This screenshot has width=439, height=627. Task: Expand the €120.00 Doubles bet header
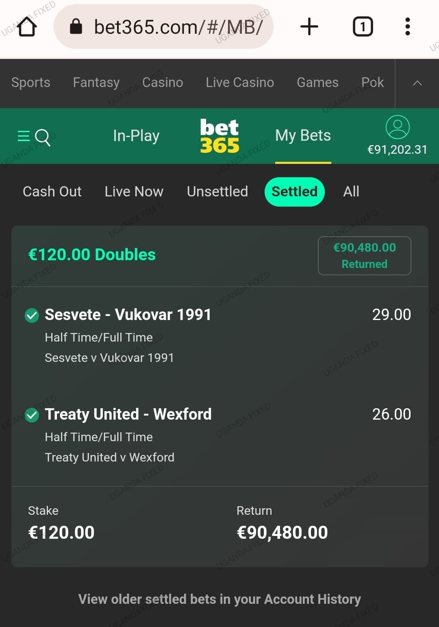tap(92, 255)
